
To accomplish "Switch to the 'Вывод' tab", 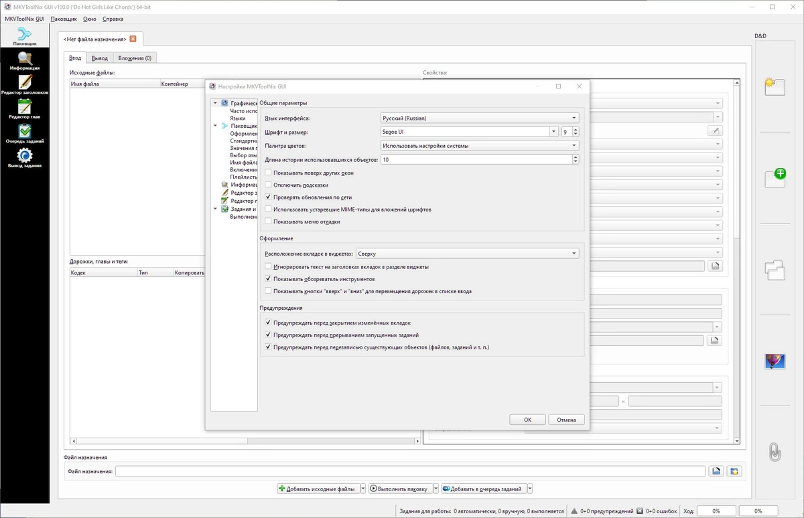I will point(100,58).
